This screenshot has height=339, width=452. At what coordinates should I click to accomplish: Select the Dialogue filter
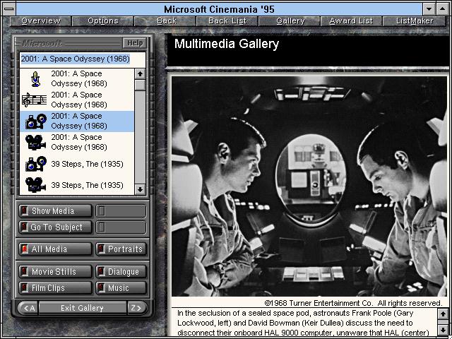(x=121, y=271)
